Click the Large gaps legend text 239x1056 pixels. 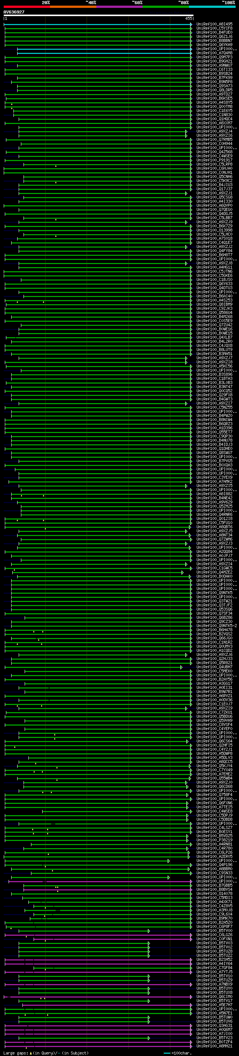(x=46, y=1053)
